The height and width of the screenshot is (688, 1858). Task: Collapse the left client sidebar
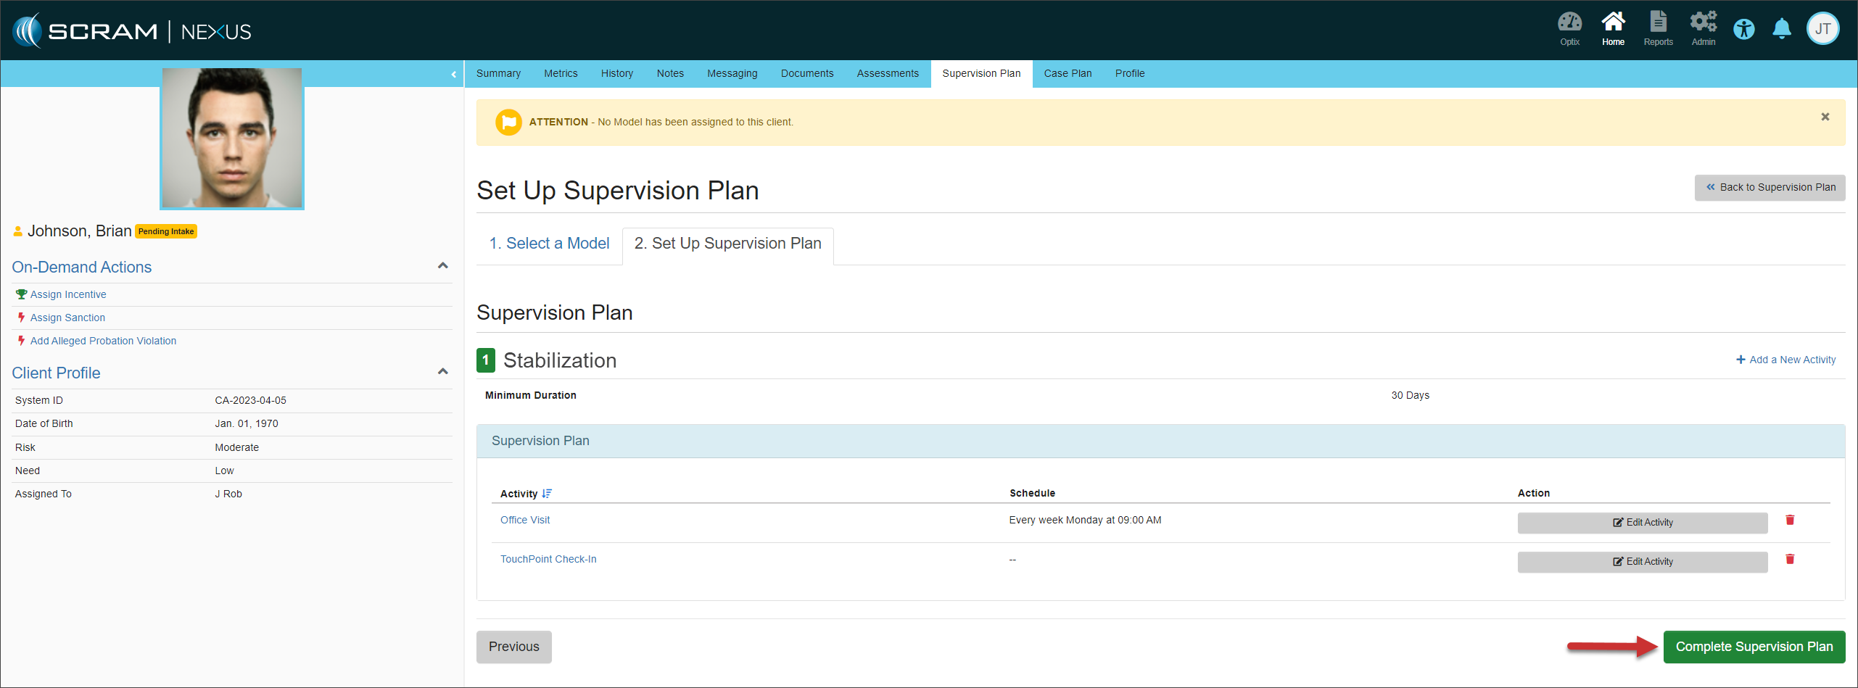(454, 74)
